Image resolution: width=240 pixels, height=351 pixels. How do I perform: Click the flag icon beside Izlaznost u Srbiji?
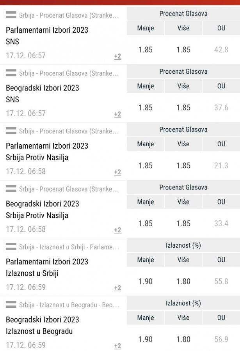11,247
